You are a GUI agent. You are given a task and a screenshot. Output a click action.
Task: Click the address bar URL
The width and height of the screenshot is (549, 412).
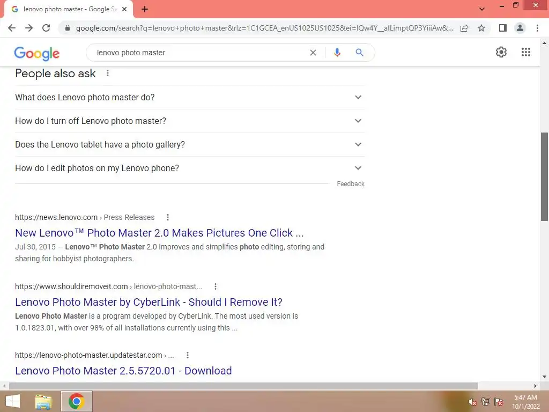[x=264, y=28]
